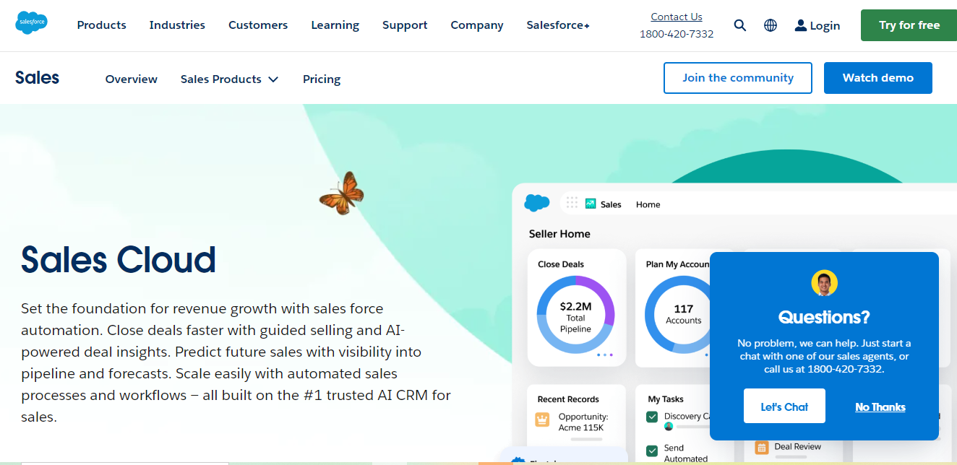The image size is (957, 465).
Task: Open the Industries menu
Action: click(177, 25)
